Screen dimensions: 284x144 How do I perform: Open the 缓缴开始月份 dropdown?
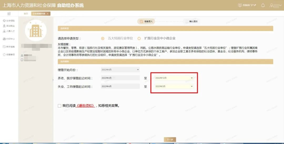pyautogui.click(x=120, y=70)
